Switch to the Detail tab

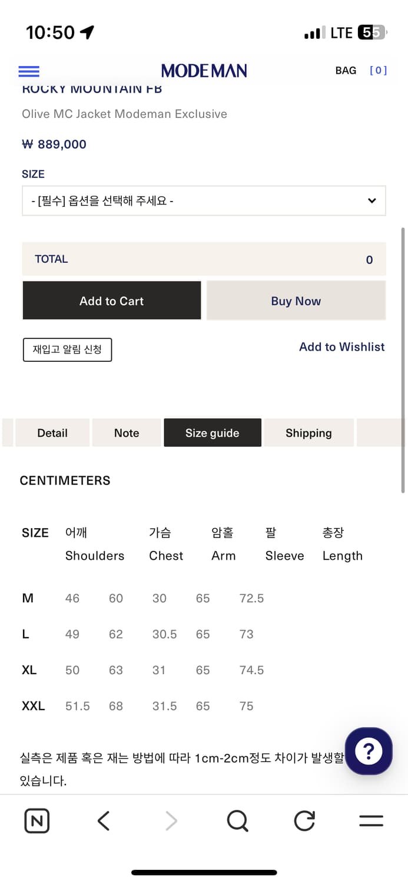(x=52, y=433)
